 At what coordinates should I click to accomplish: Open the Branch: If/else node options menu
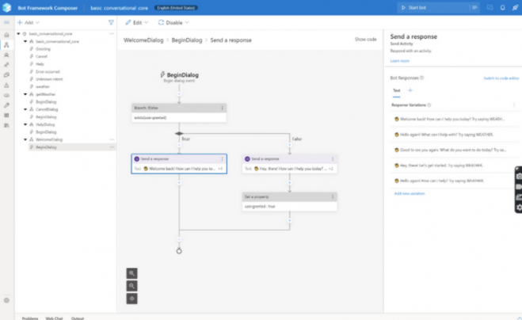click(x=223, y=107)
